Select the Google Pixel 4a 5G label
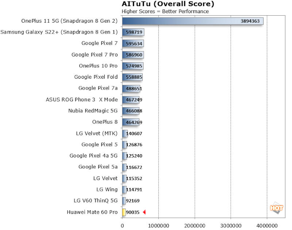Viewport: 292px width, 230px height. pos(93,156)
